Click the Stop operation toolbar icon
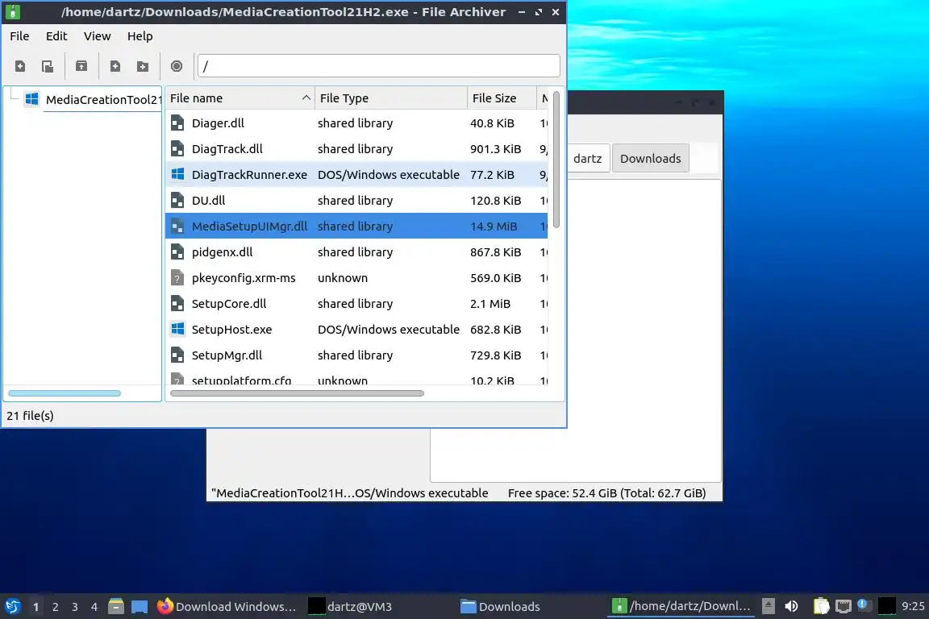 (x=177, y=66)
